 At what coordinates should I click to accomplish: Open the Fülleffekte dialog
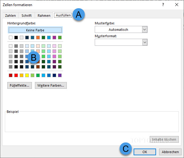(x=20, y=85)
